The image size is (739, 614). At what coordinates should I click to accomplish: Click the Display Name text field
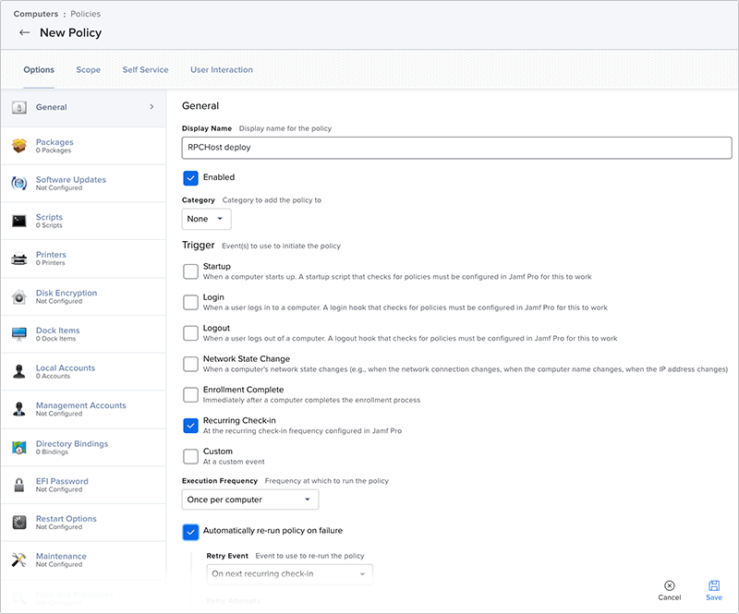pos(457,147)
